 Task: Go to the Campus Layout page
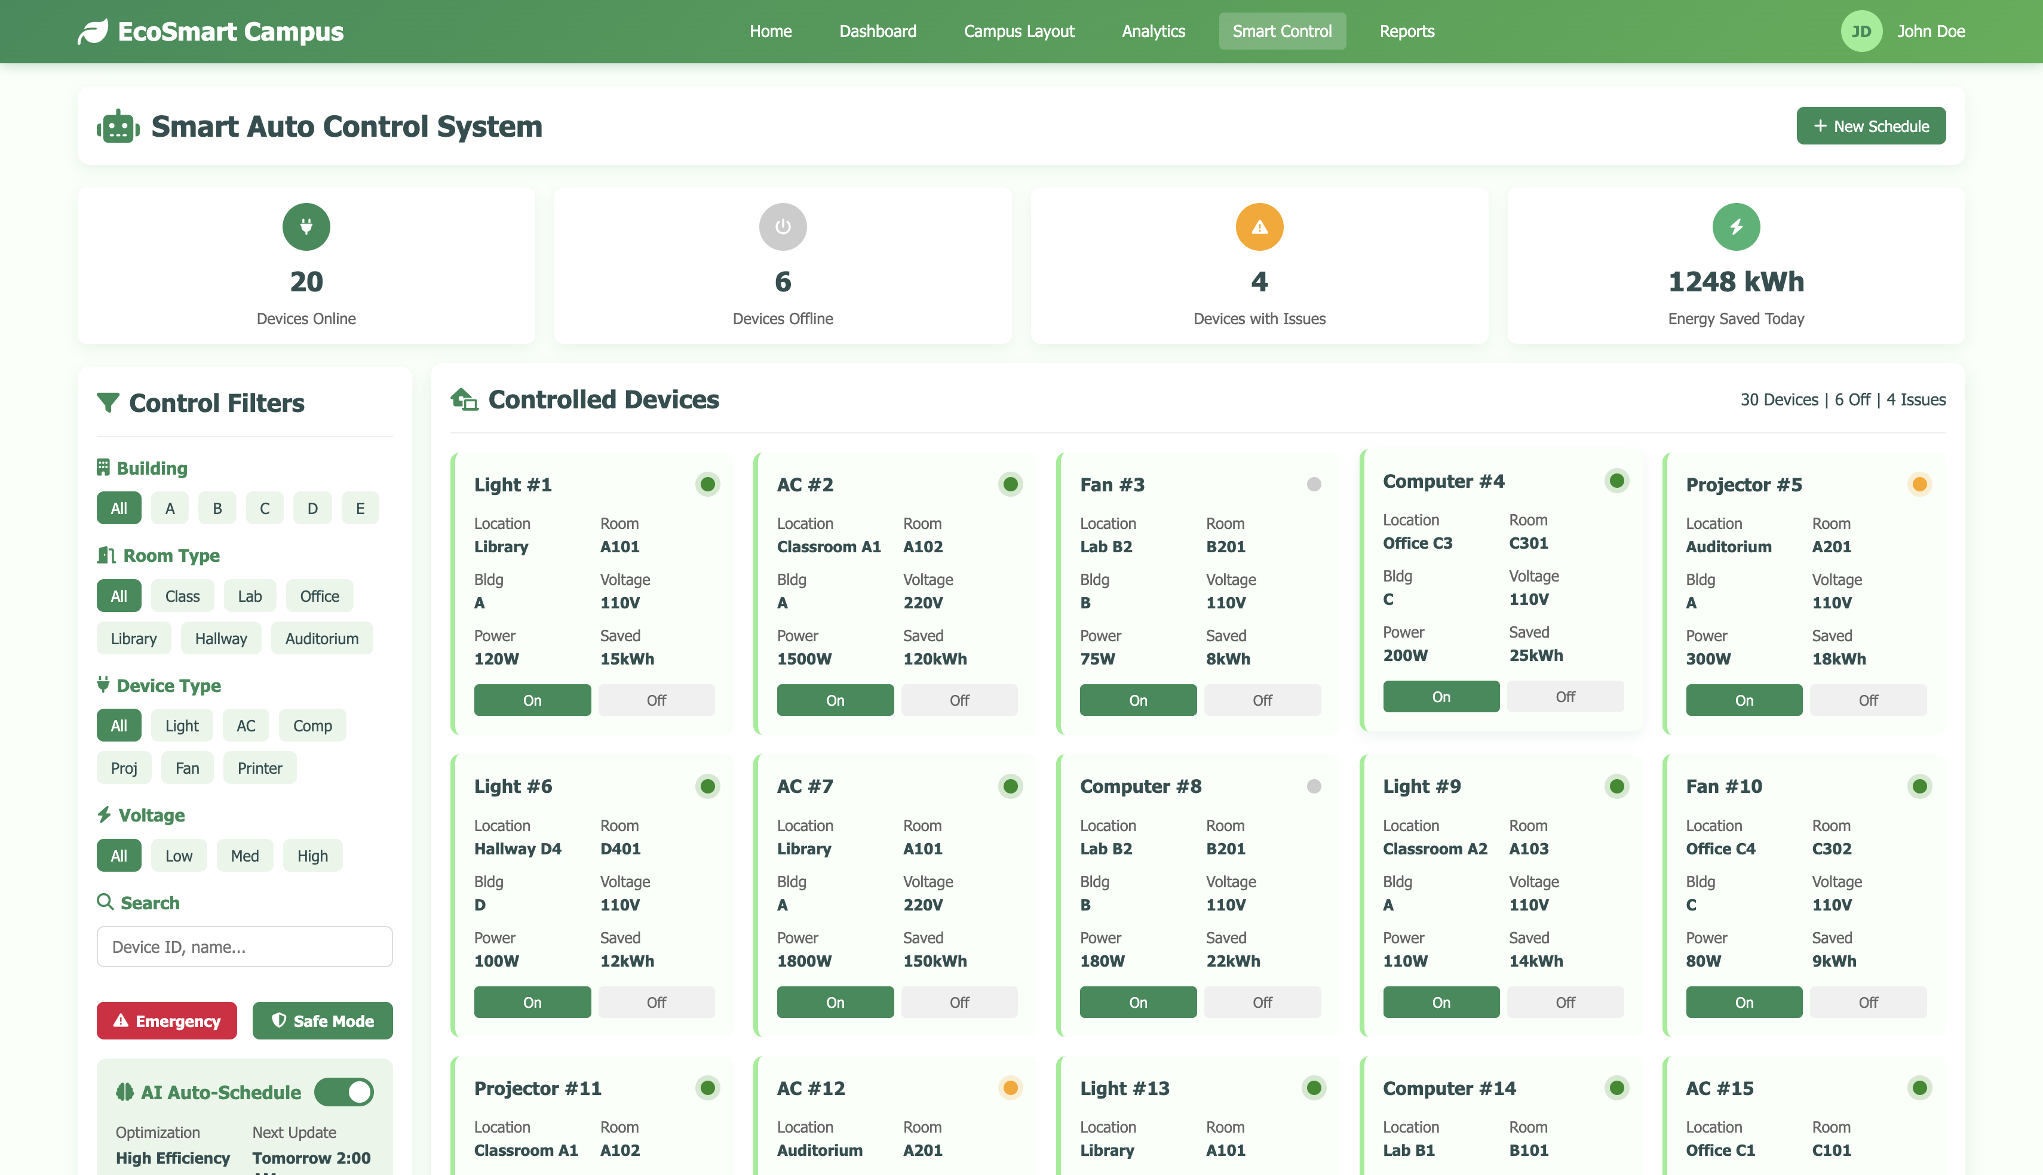tap(1019, 32)
